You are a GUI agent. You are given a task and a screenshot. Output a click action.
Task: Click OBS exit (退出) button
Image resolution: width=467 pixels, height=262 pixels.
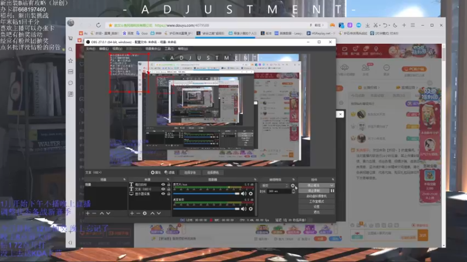pyautogui.click(x=316, y=212)
